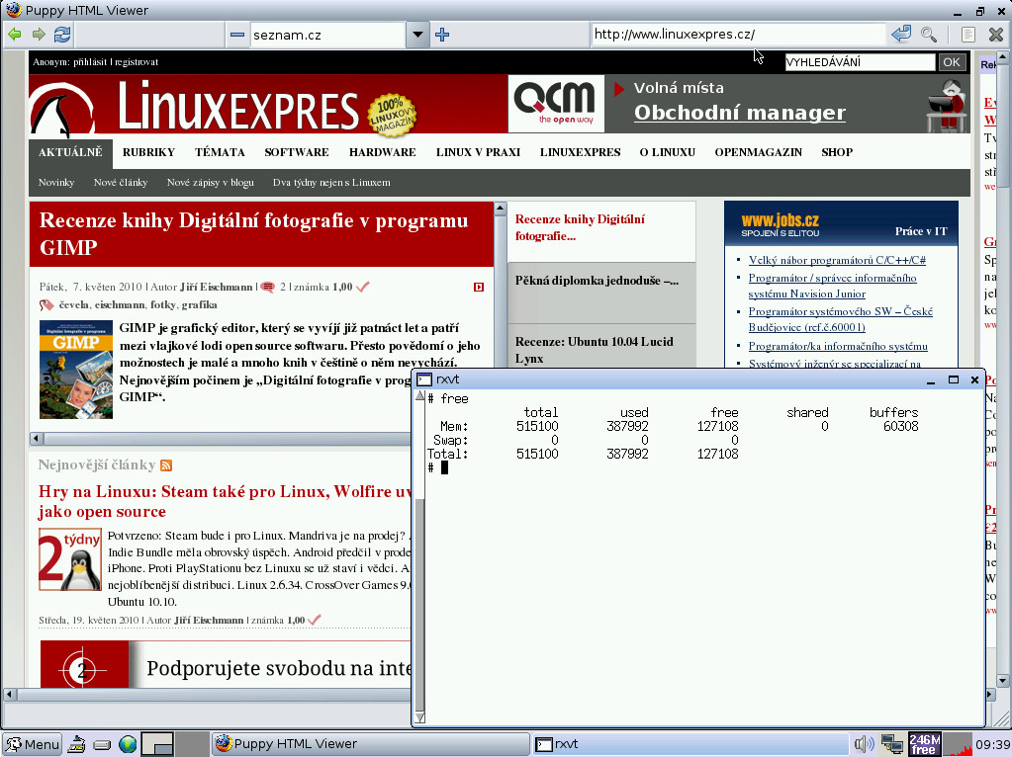Open find with the magnifier icon
This screenshot has width=1012, height=757.
(929, 35)
